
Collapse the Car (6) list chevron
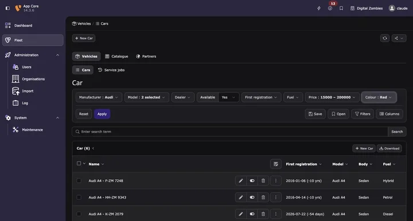pyautogui.click(x=93, y=148)
